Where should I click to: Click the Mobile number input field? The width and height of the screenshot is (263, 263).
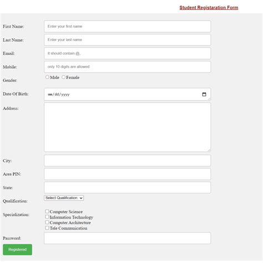[127, 67]
